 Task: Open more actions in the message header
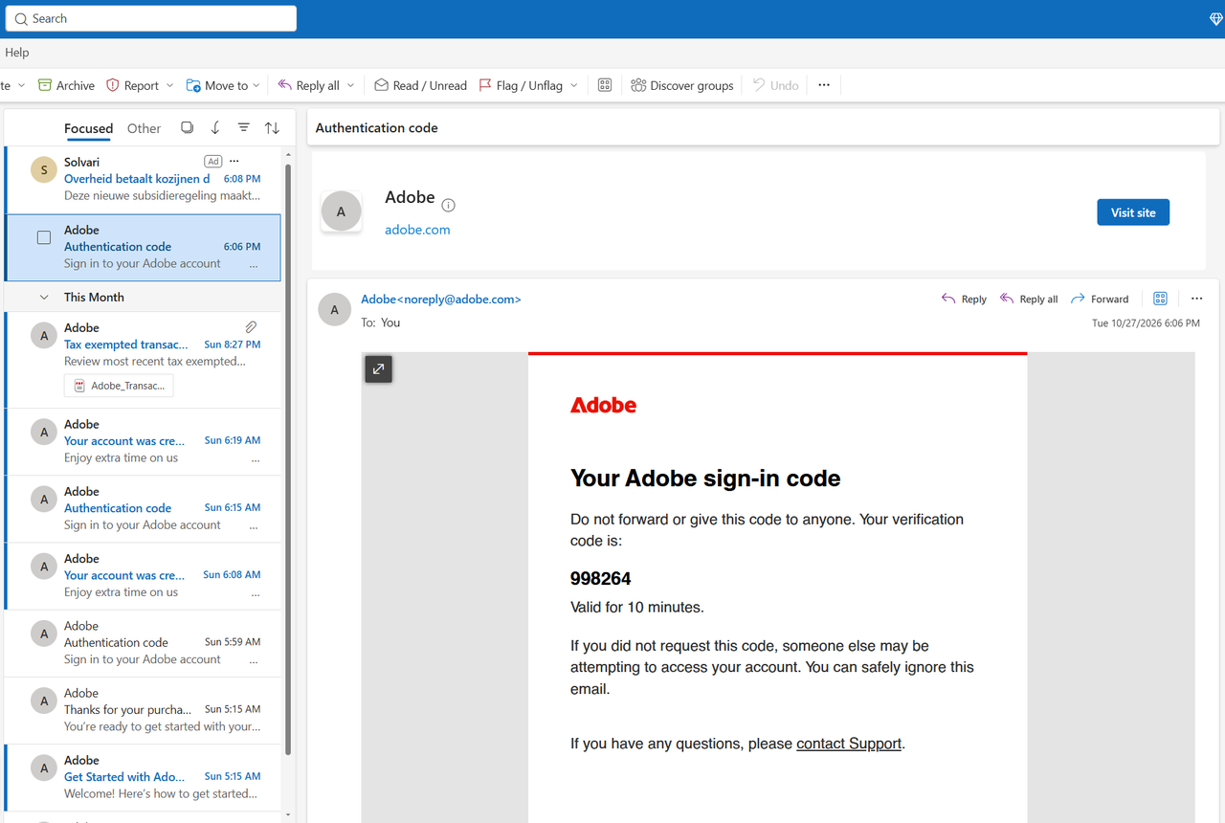pyautogui.click(x=1196, y=299)
